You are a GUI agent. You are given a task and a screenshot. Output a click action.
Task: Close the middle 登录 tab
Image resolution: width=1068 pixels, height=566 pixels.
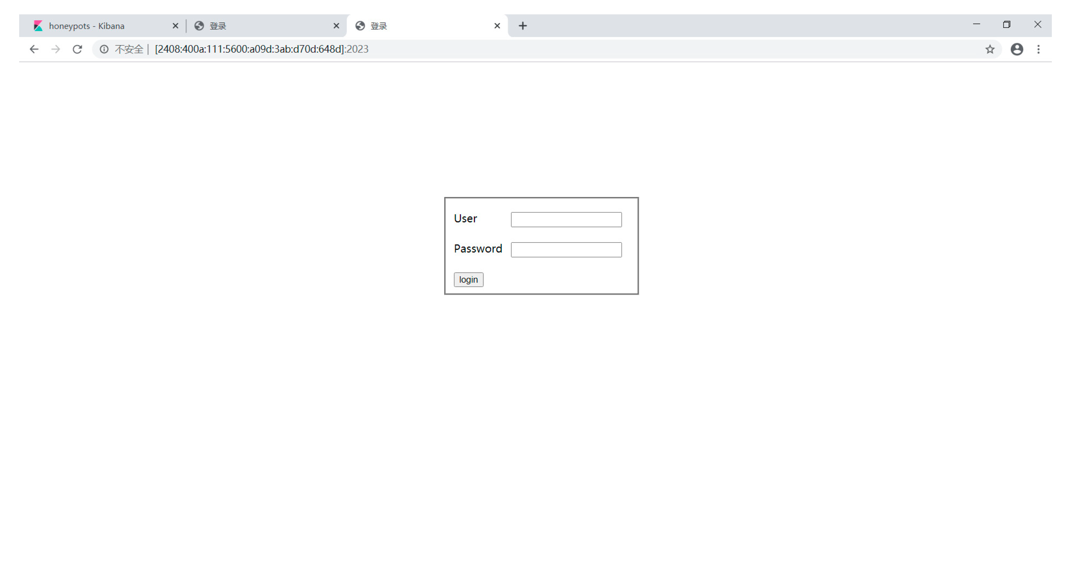coord(336,26)
